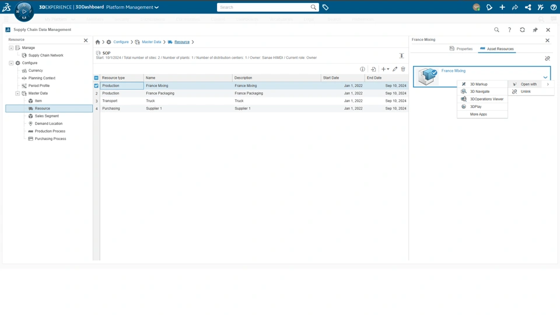Viewport: 560px width, 315px height.
Task: Select row 4 Supplier 1 row number
Action: pyautogui.click(x=96, y=108)
